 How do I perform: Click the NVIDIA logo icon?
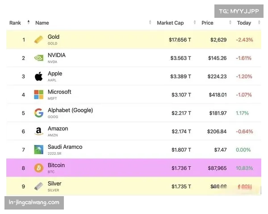pyautogui.click(x=39, y=58)
